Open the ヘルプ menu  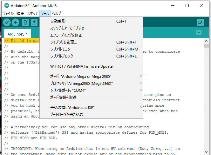tap(56, 13)
